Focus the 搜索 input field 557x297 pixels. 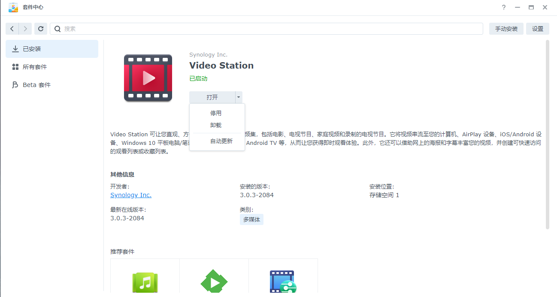coord(266,29)
